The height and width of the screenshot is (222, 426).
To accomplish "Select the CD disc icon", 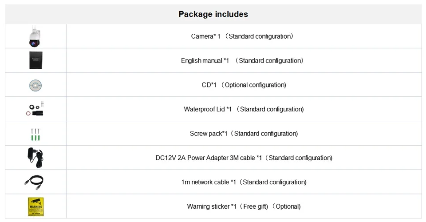I will tap(35, 85).
